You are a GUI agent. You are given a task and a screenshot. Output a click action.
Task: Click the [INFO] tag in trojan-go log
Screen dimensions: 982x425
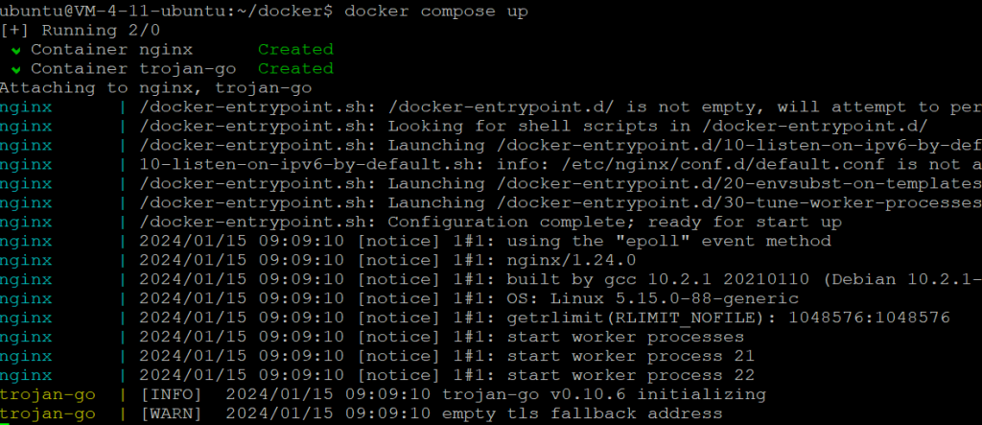(172, 395)
